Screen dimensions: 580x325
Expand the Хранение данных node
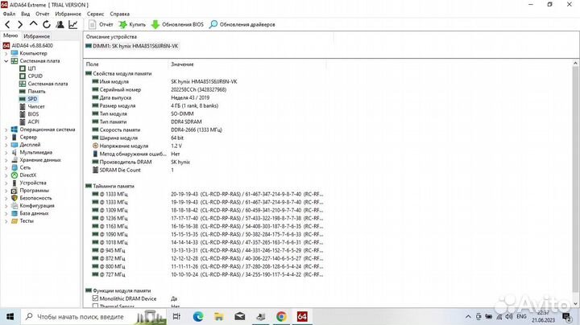click(x=6, y=160)
